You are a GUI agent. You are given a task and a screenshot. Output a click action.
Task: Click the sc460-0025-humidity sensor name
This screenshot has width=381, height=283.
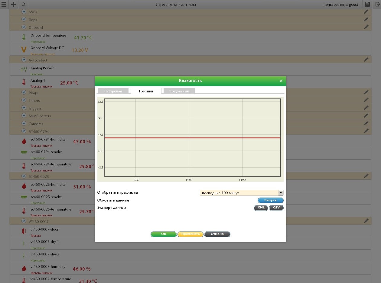pos(48,185)
